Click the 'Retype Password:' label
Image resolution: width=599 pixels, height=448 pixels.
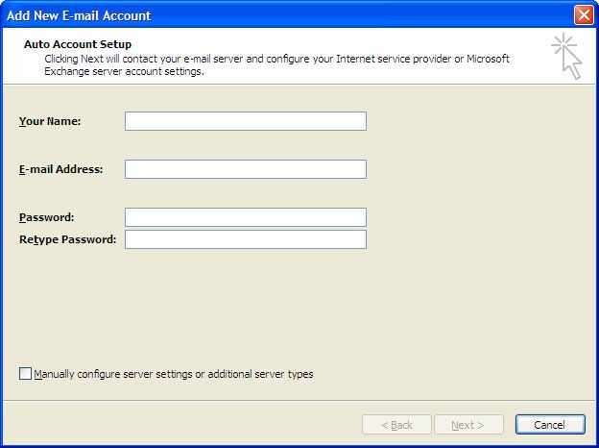[67, 239]
